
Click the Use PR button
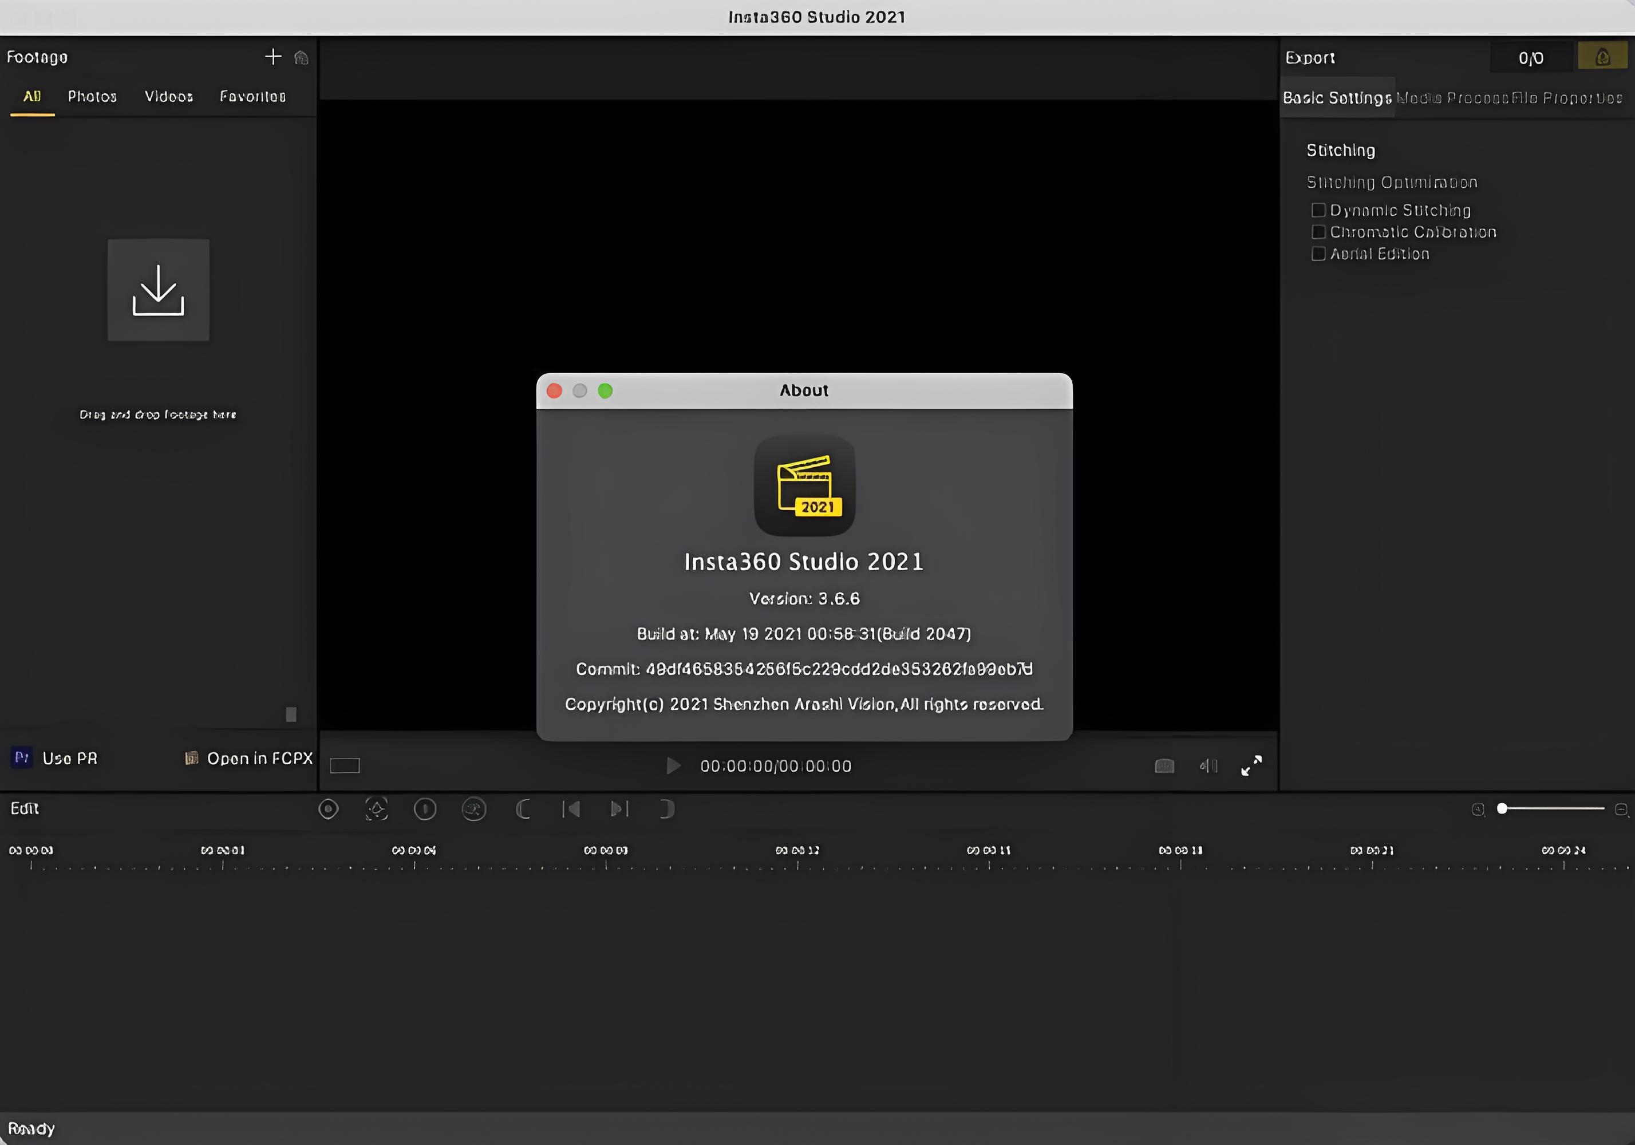[x=56, y=759]
